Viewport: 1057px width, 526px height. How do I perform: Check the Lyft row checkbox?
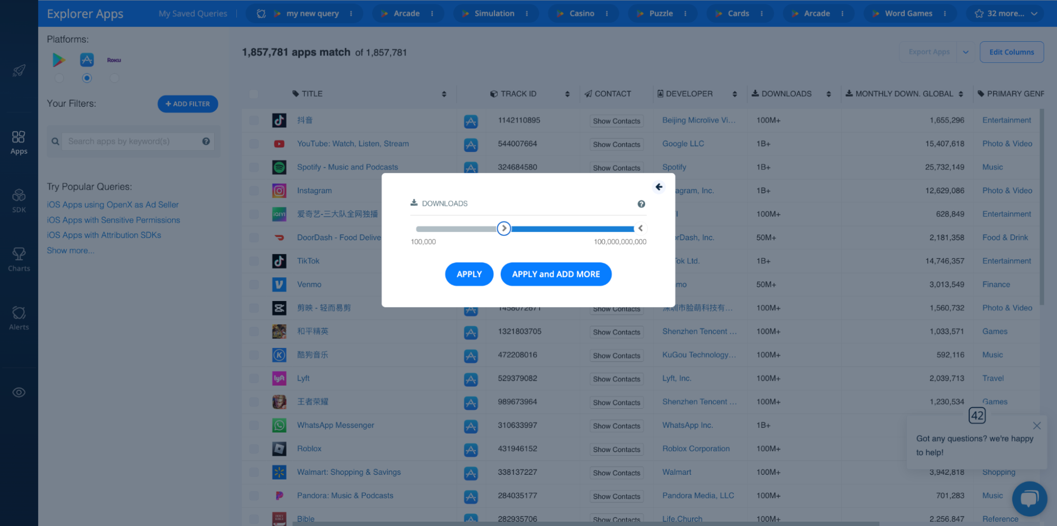coord(254,378)
